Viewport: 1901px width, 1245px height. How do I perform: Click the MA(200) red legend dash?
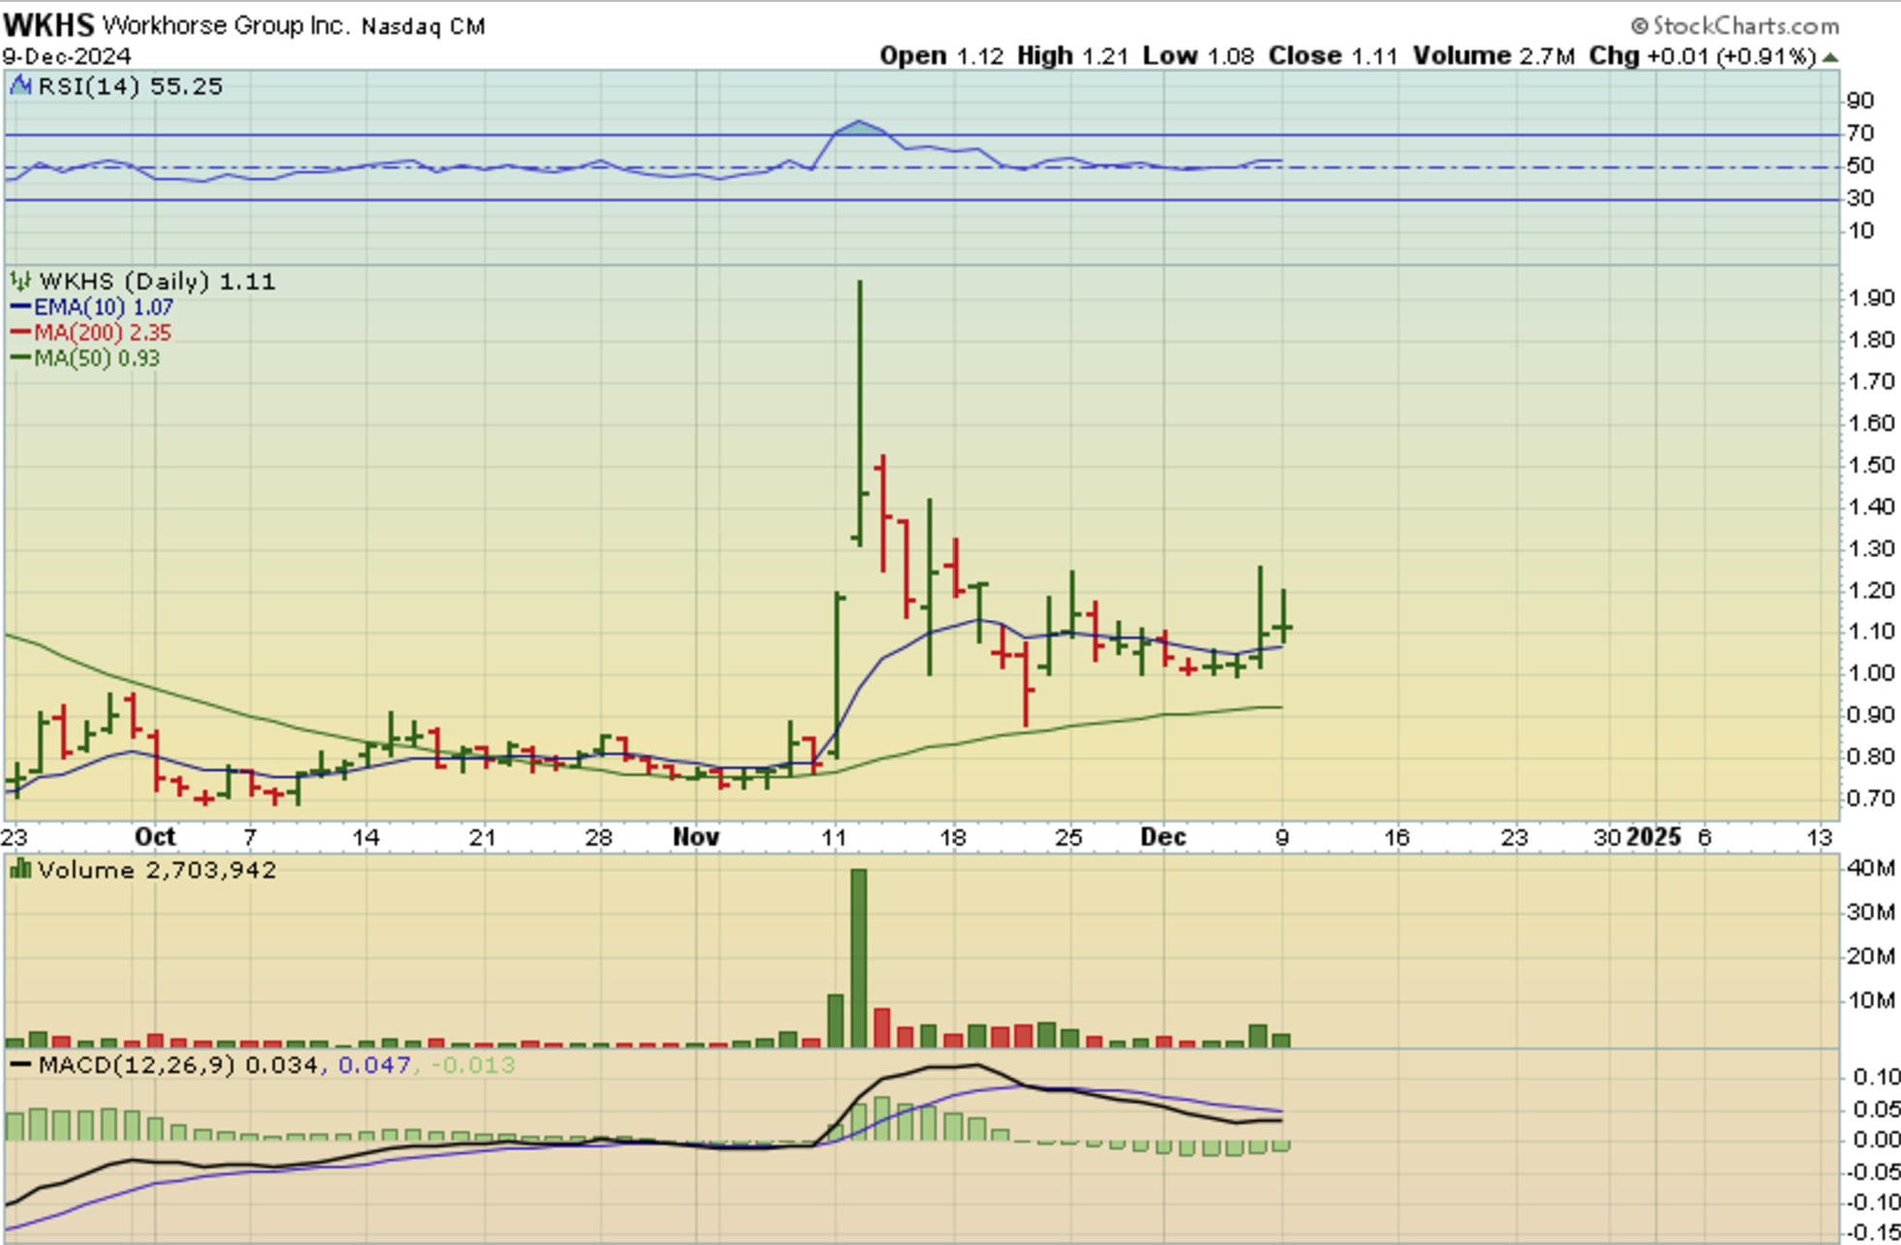point(20,333)
